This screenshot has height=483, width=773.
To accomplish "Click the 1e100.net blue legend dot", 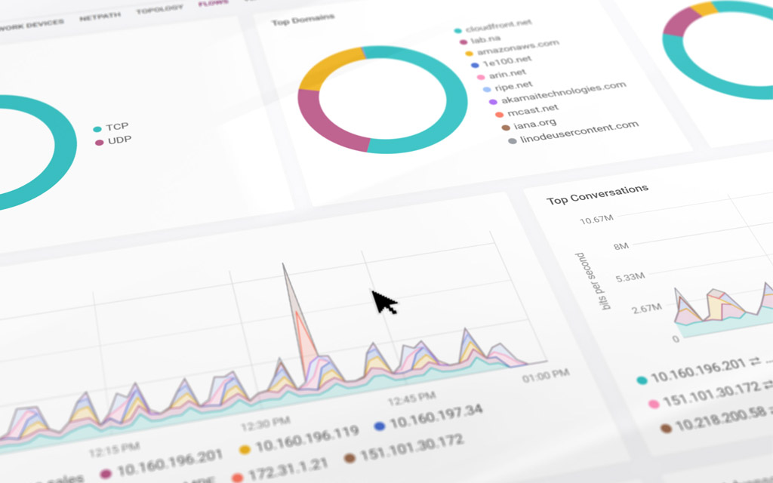I will [x=475, y=65].
